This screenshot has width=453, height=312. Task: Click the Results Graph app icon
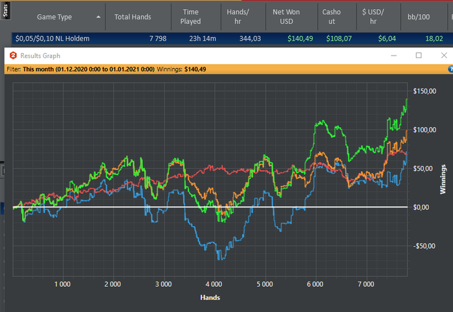pos(13,56)
